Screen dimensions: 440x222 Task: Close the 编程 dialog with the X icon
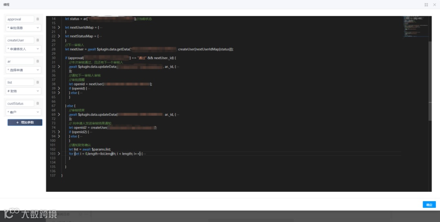coord(434,5)
